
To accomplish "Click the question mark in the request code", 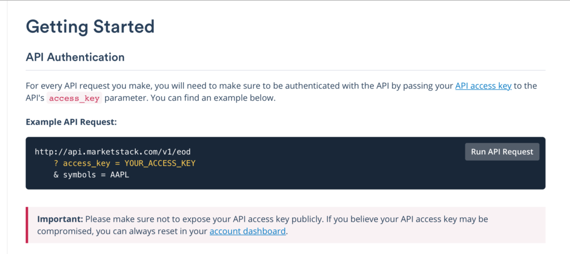I will 56,163.
